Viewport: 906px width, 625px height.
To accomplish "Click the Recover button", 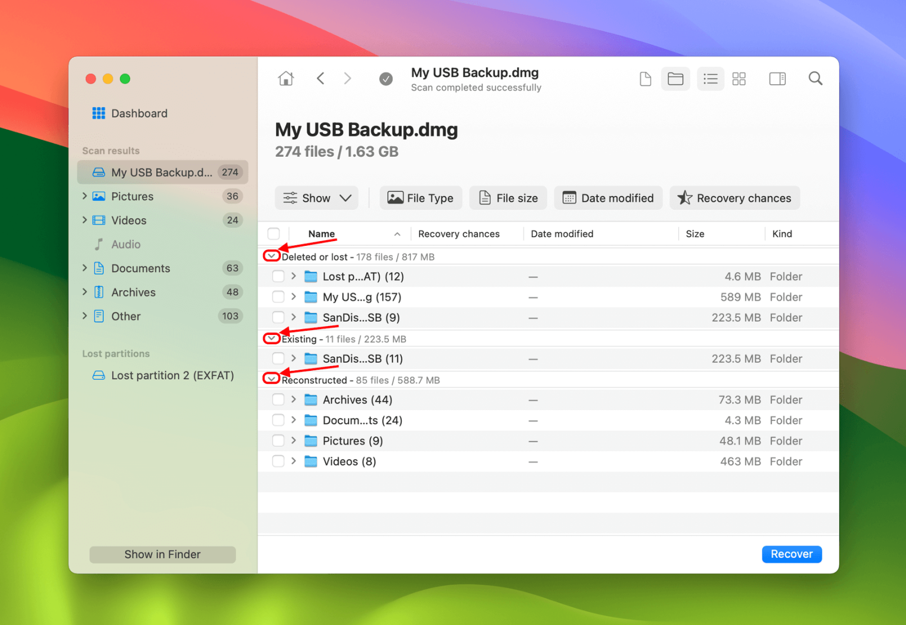I will click(x=792, y=554).
